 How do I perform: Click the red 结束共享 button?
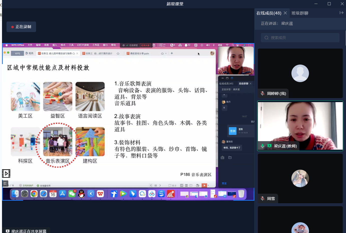point(145,45)
